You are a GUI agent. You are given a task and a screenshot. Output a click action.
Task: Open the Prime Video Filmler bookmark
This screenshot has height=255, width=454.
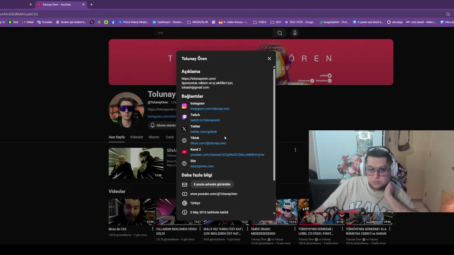point(133,22)
